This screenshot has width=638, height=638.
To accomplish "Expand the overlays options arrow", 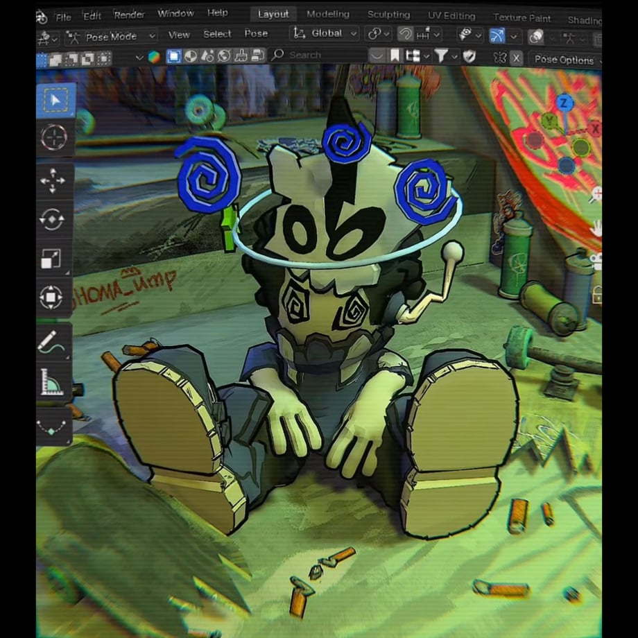I will coord(552,38).
